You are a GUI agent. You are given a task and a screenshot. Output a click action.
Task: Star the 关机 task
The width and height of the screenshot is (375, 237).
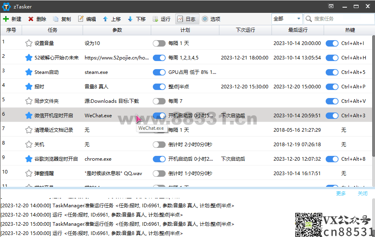click(29, 144)
